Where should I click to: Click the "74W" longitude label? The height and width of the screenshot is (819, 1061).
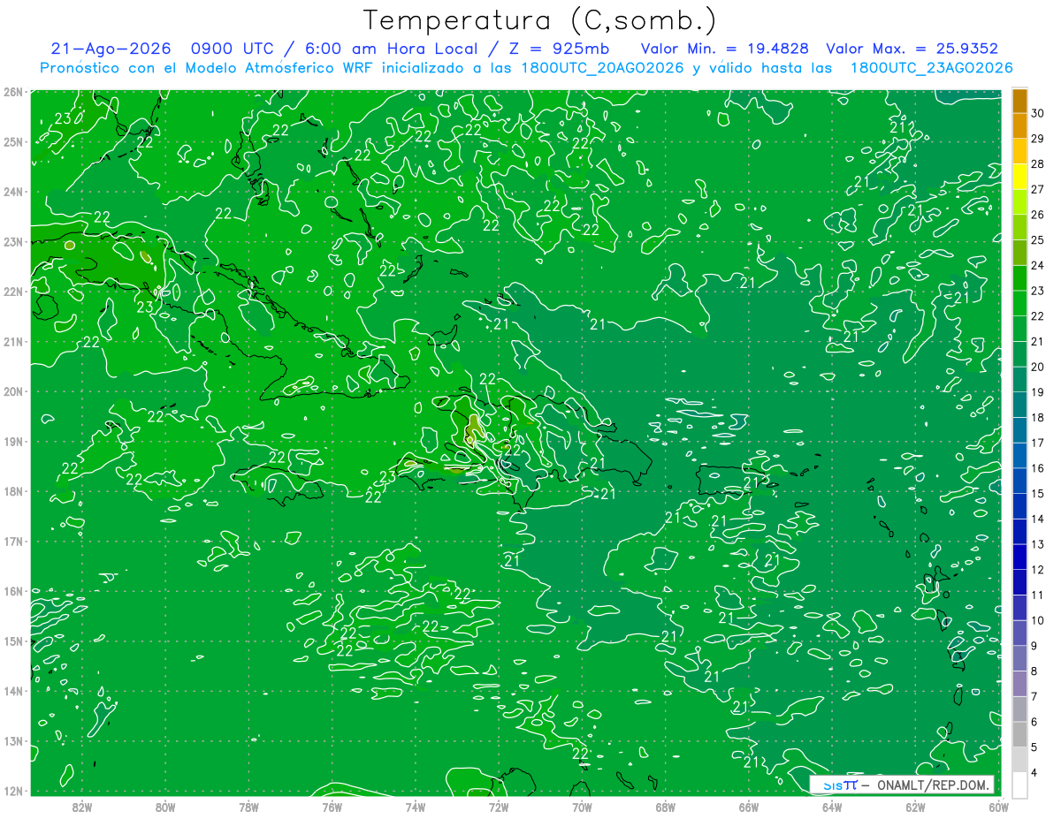click(x=416, y=806)
